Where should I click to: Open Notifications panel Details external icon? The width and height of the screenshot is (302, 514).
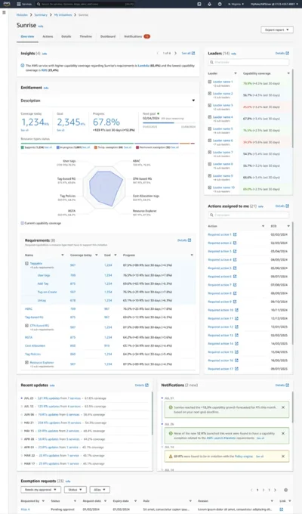tap(287, 385)
